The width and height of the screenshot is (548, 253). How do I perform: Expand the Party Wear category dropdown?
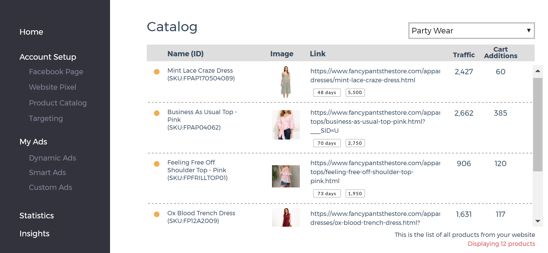pyautogui.click(x=471, y=31)
